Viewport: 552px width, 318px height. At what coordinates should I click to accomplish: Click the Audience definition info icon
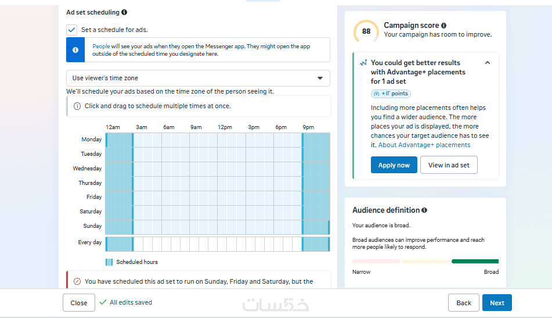click(424, 210)
